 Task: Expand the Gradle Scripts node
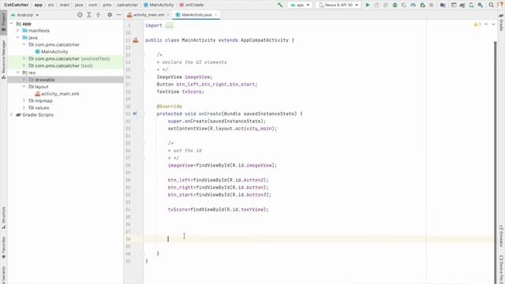tap(12, 114)
